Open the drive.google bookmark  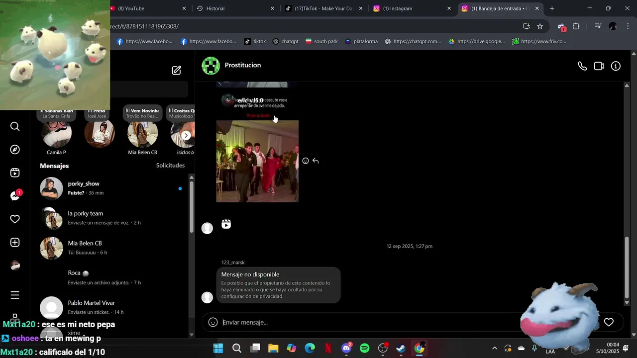point(476,41)
